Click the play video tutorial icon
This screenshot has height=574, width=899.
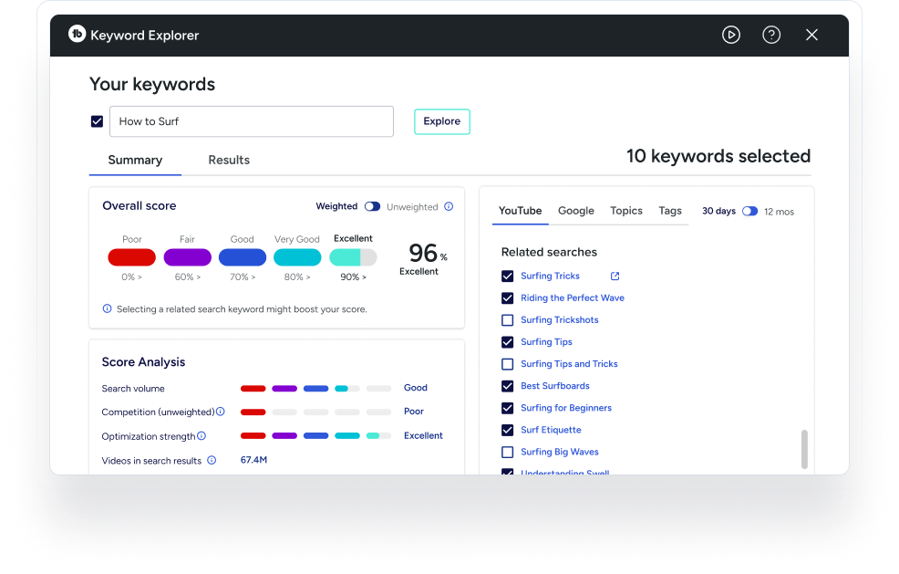pos(731,35)
